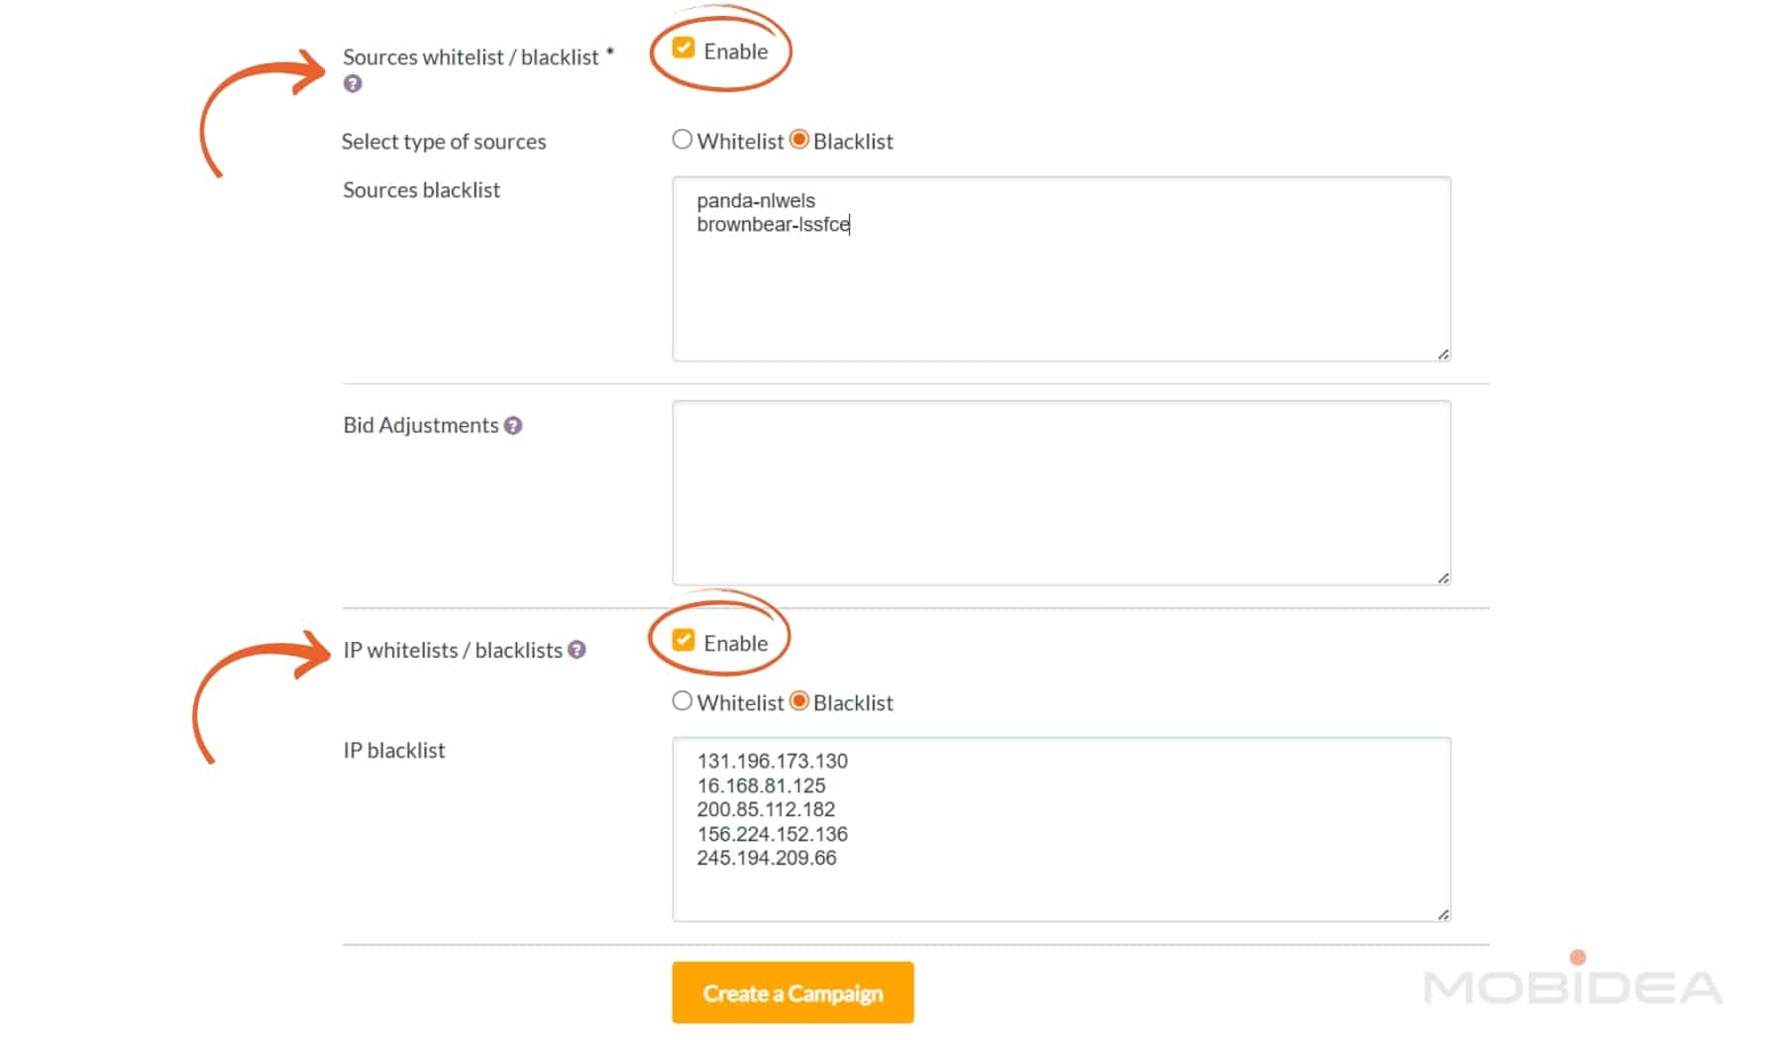Image resolution: width=1783 pixels, height=1040 pixels.
Task: Click Bid Adjustments help icon
Action: (x=513, y=426)
